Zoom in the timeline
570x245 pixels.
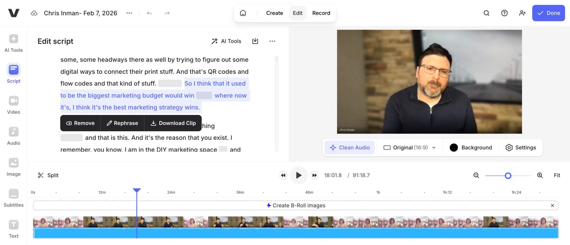coord(540,175)
